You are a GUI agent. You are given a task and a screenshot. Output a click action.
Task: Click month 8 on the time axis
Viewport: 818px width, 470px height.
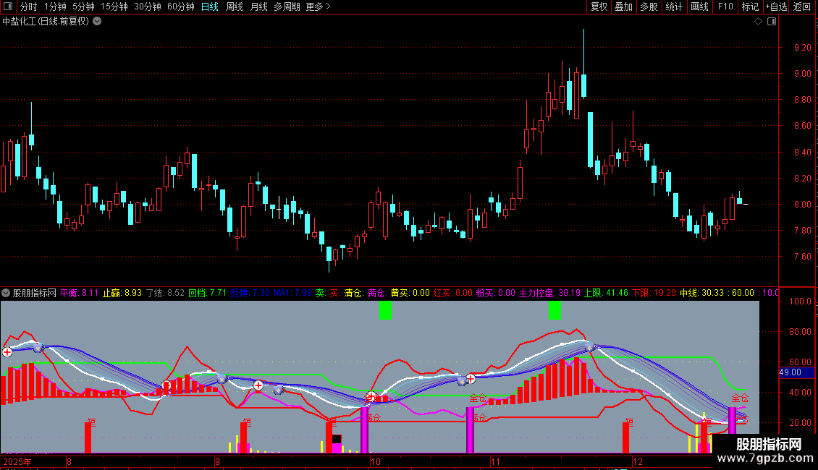(69, 461)
